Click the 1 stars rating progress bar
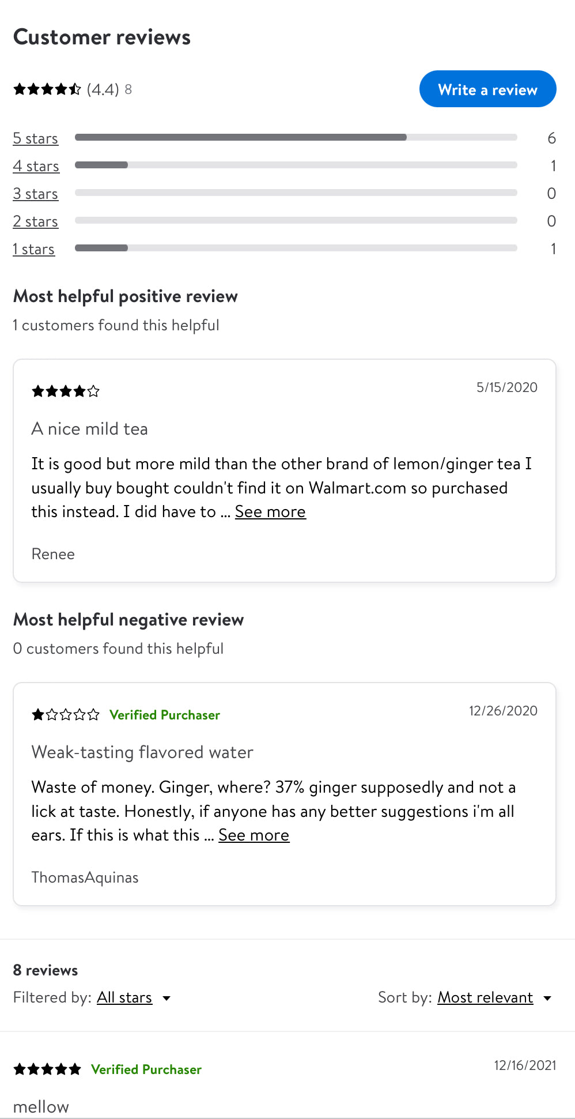Screen dimensions: 575x1119 point(296,248)
